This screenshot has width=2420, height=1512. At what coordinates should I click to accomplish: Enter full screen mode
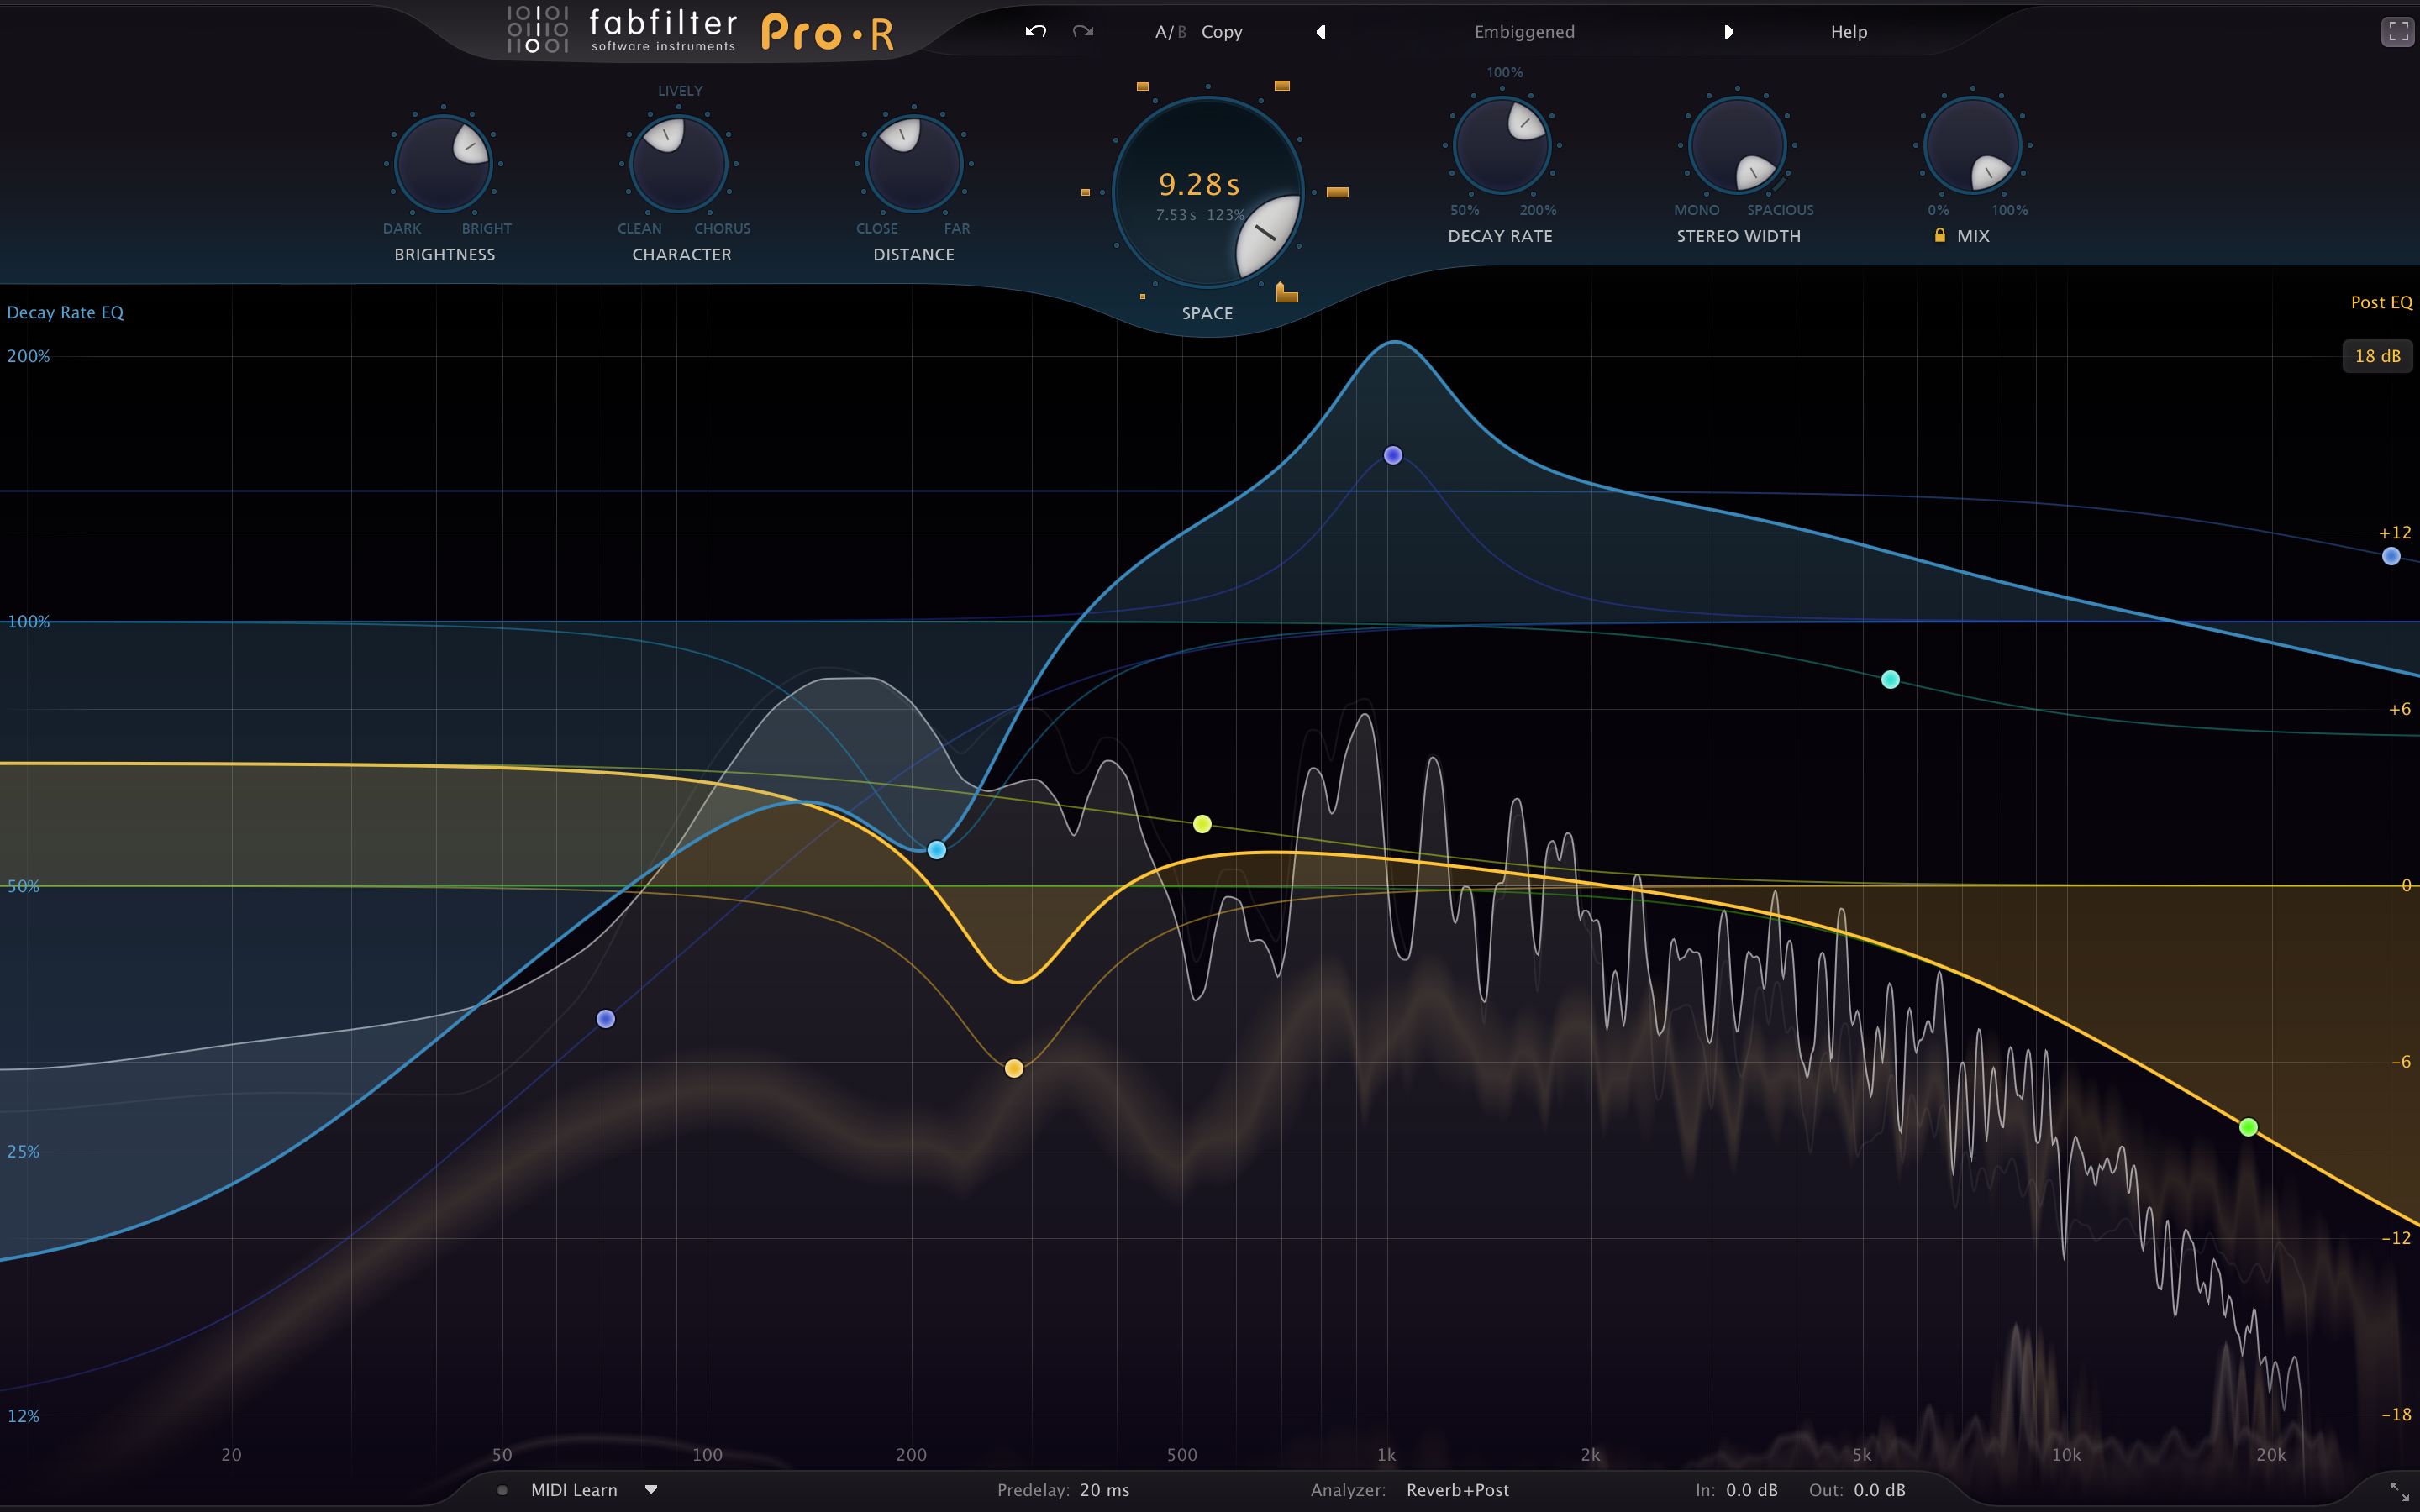point(2397,32)
